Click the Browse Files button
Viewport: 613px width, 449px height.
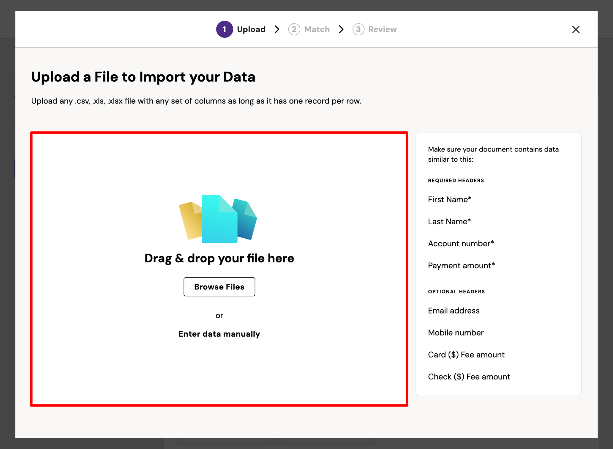tap(219, 286)
